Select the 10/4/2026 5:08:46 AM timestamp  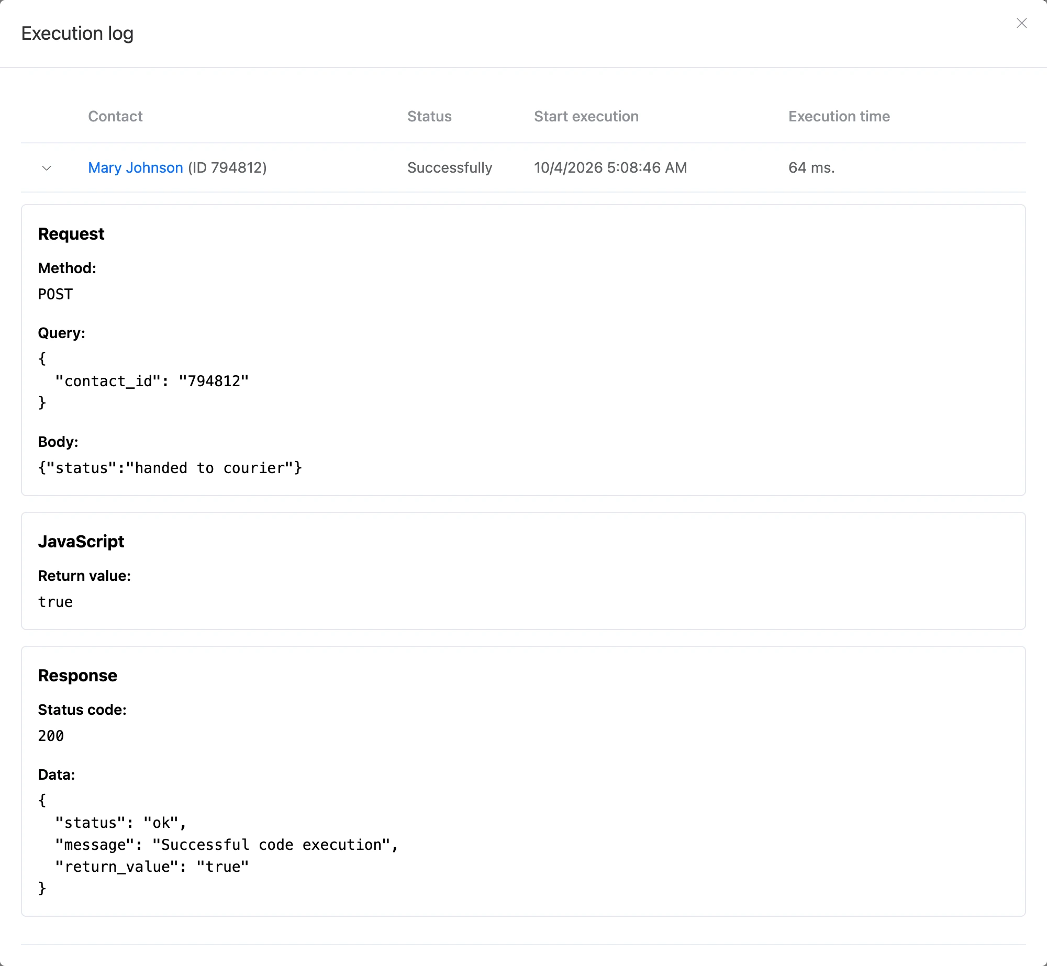pyautogui.click(x=610, y=167)
